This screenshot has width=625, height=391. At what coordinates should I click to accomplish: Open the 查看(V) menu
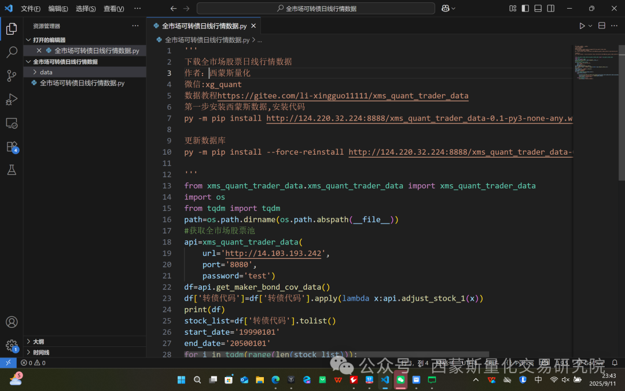pos(113,8)
